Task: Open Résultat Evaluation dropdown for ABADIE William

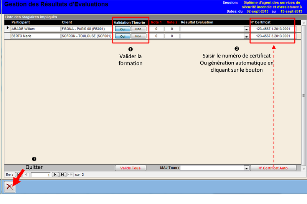Action: 246,29
